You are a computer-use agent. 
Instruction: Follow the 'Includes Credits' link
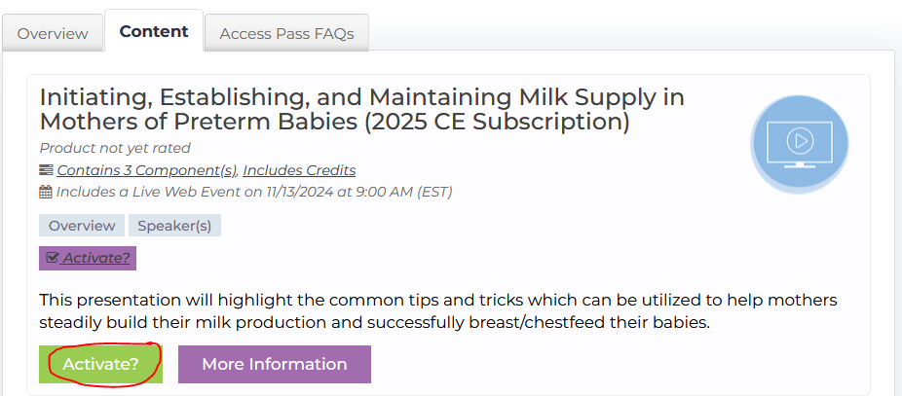[299, 170]
